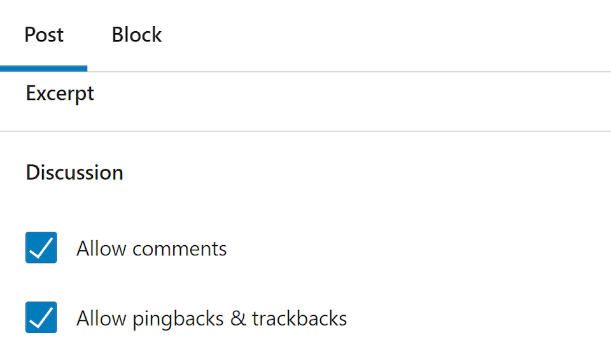Click the blue underlined active Post tab
The image size is (611, 363).
[x=44, y=35]
